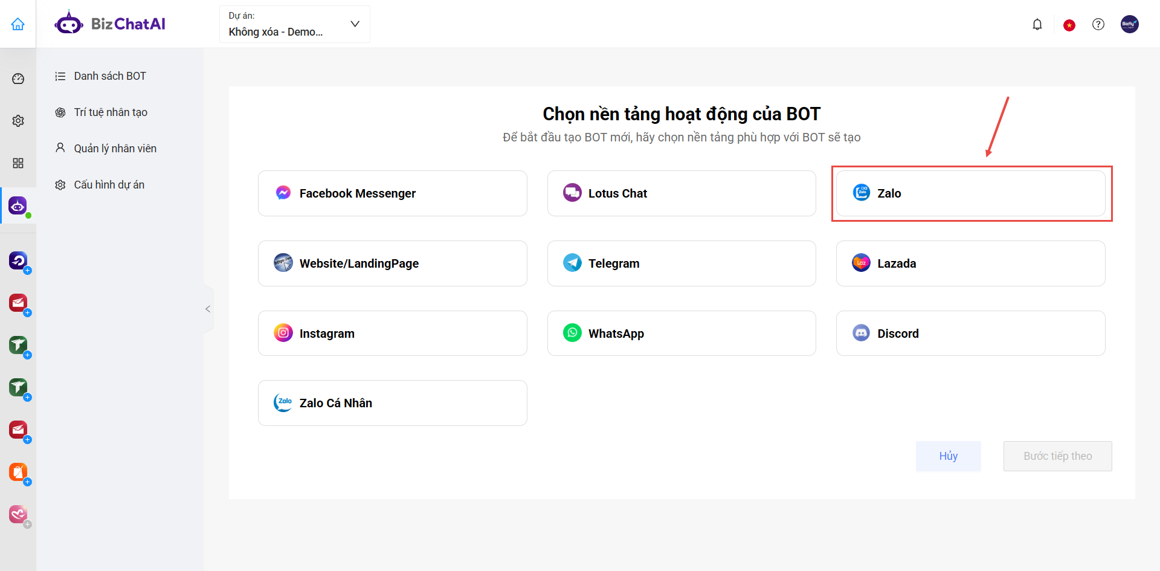Choose Facebook Messenger platform
This screenshot has height=571, width=1160.
[x=393, y=193]
